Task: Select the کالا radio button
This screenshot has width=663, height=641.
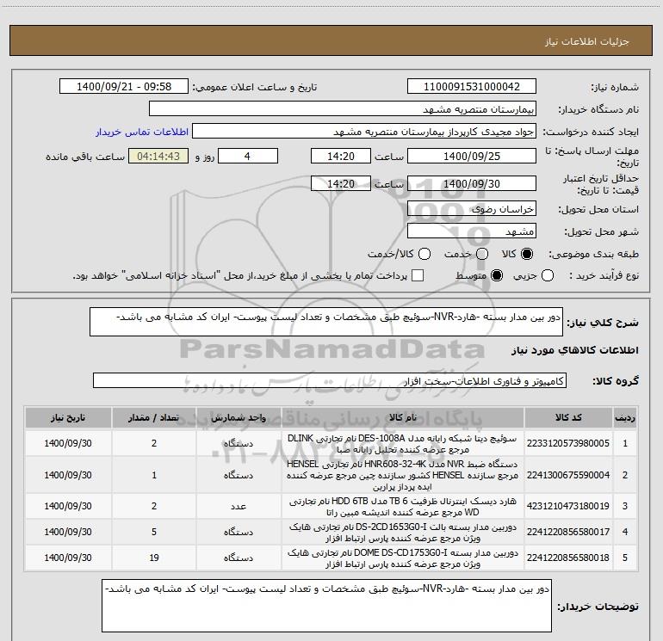Action: tap(527, 254)
